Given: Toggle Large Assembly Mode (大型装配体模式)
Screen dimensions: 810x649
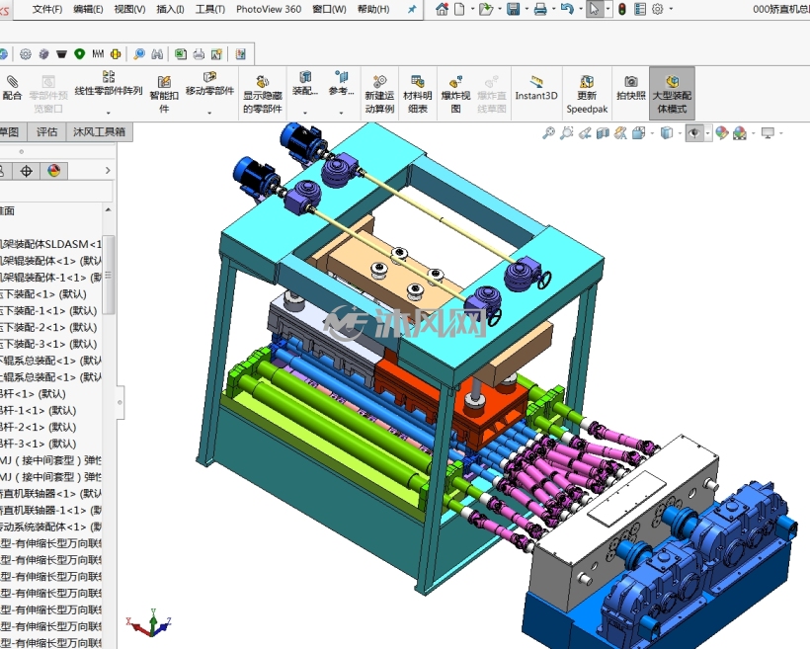Looking at the screenshot, I should pos(672,94).
